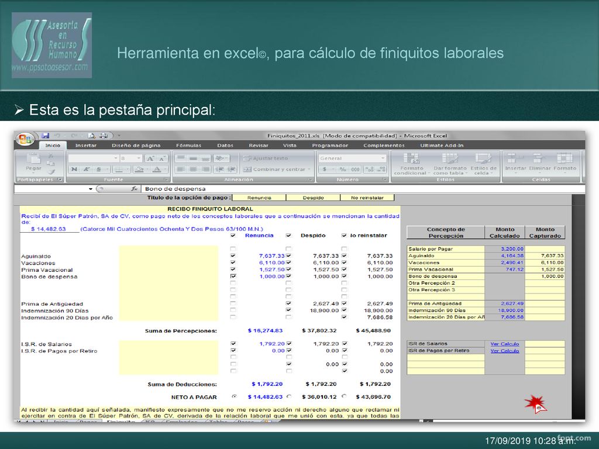Open the Name Box dropdown arrow
The image size is (599, 449).
(91, 189)
